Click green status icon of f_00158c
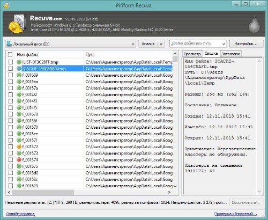 point(19,179)
